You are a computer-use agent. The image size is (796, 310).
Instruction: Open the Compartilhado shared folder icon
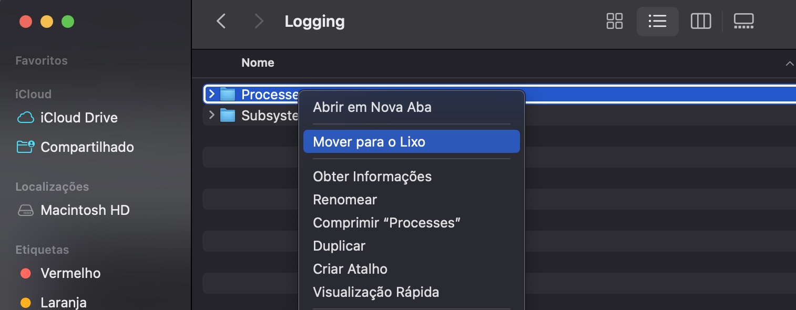pos(25,147)
